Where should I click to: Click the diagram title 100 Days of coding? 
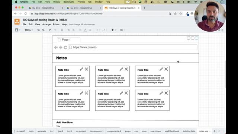[x=45, y=20]
